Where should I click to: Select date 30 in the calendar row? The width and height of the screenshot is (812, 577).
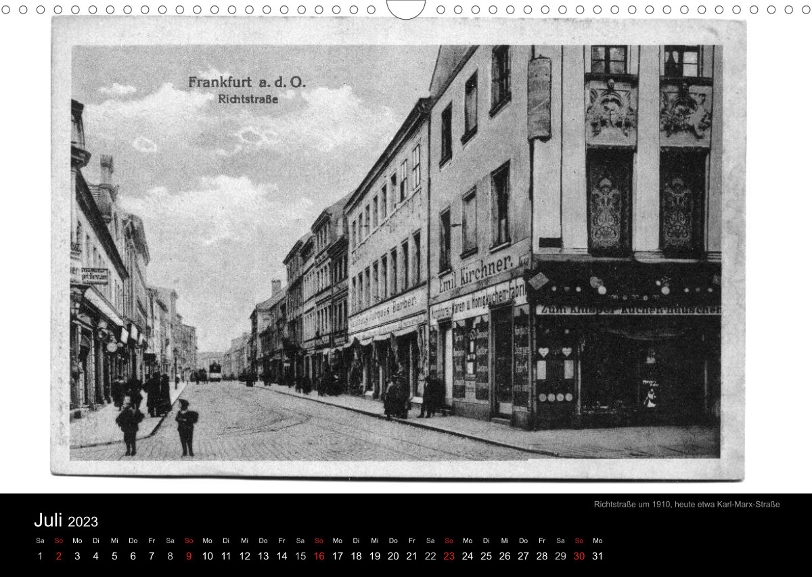click(x=579, y=556)
